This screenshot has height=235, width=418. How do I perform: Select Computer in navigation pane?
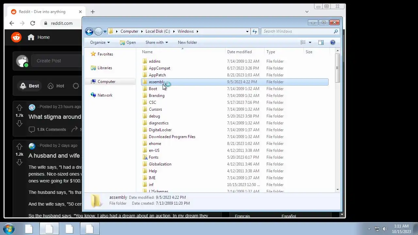106,82
